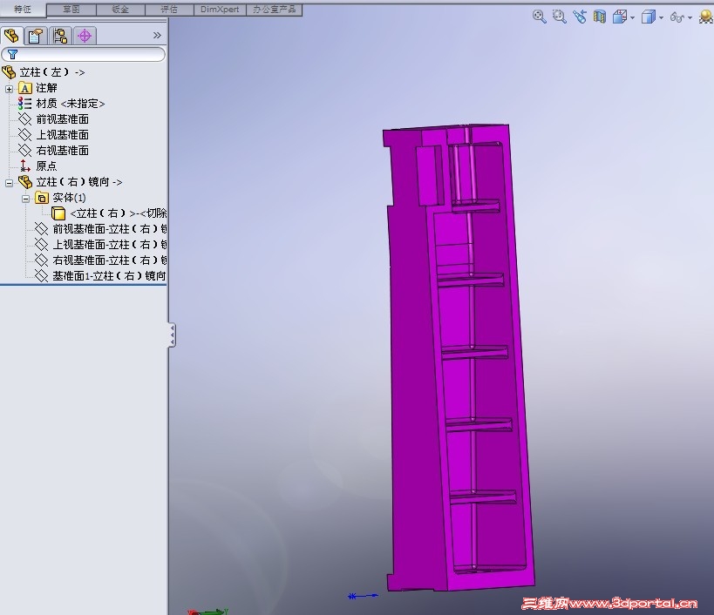Select the 右视基准面 plane
This screenshot has width=714, height=615.
pyautogui.click(x=53, y=151)
